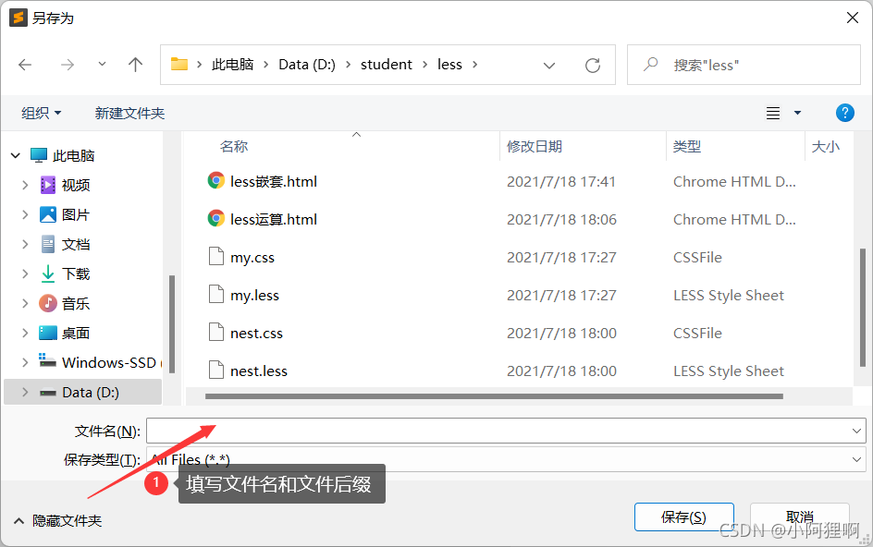Select file my.css
Screen dimensions: 873x547
point(252,257)
